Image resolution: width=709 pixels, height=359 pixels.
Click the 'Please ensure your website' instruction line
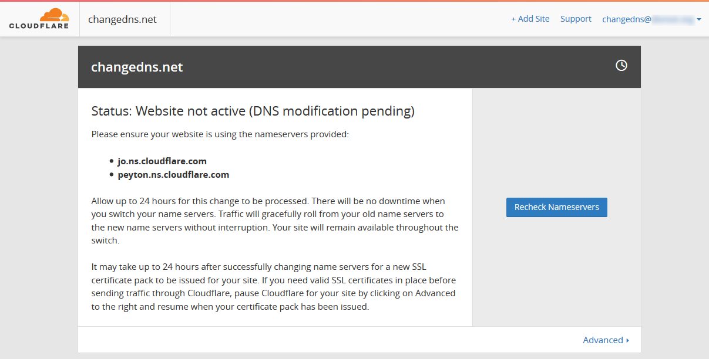[x=220, y=134]
